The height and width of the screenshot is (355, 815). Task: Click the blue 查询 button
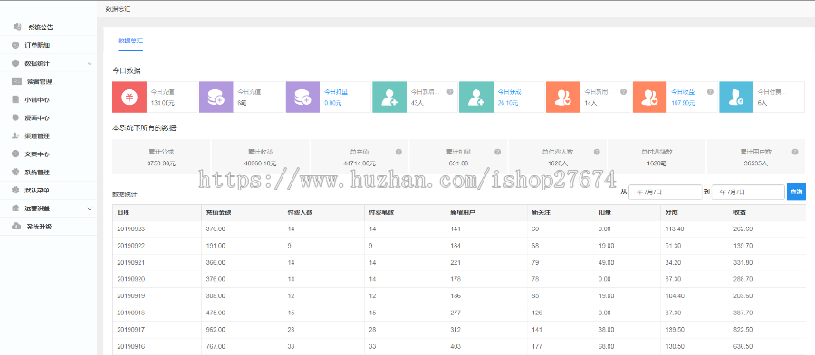coord(796,192)
